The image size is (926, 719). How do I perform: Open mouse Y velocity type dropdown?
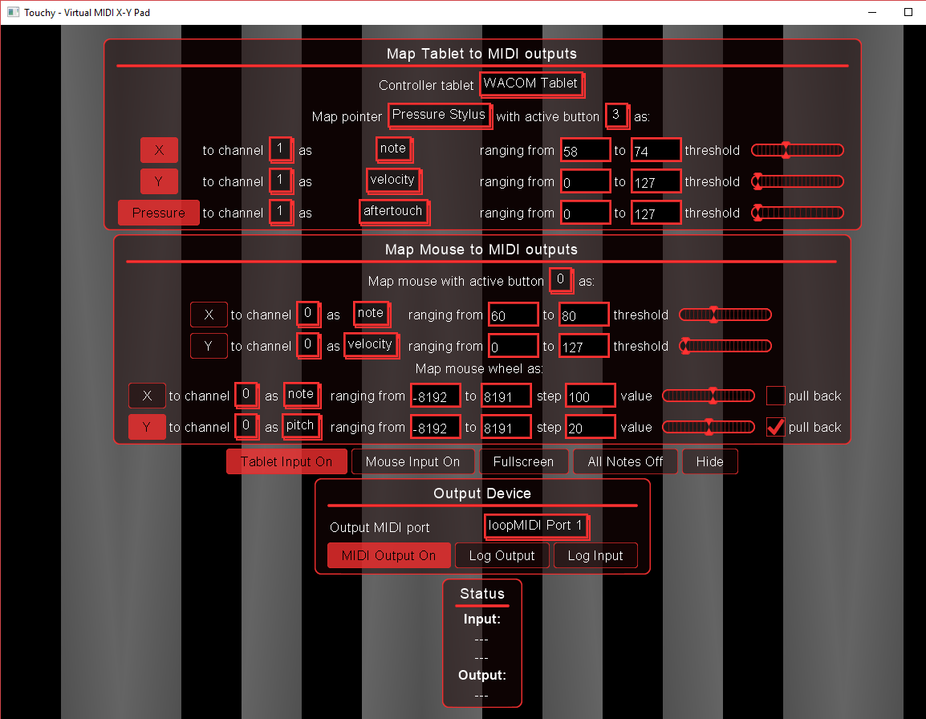point(371,346)
